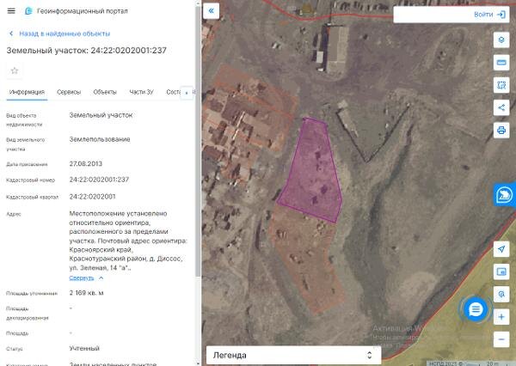Open the chat support bubble
The width and height of the screenshot is (516, 366).
coord(476,309)
